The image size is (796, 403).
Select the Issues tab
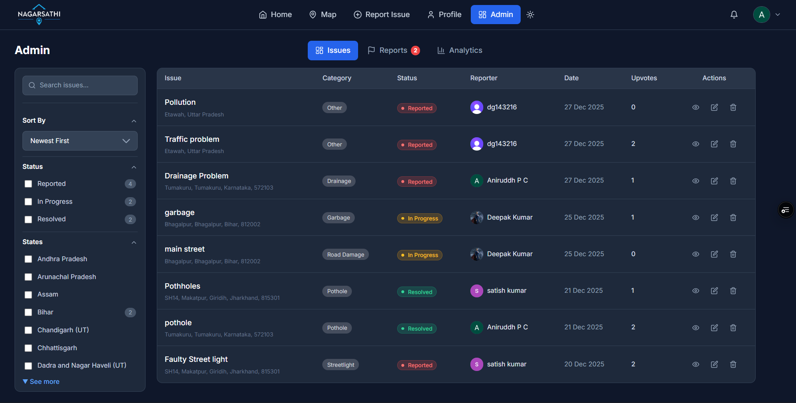click(333, 50)
